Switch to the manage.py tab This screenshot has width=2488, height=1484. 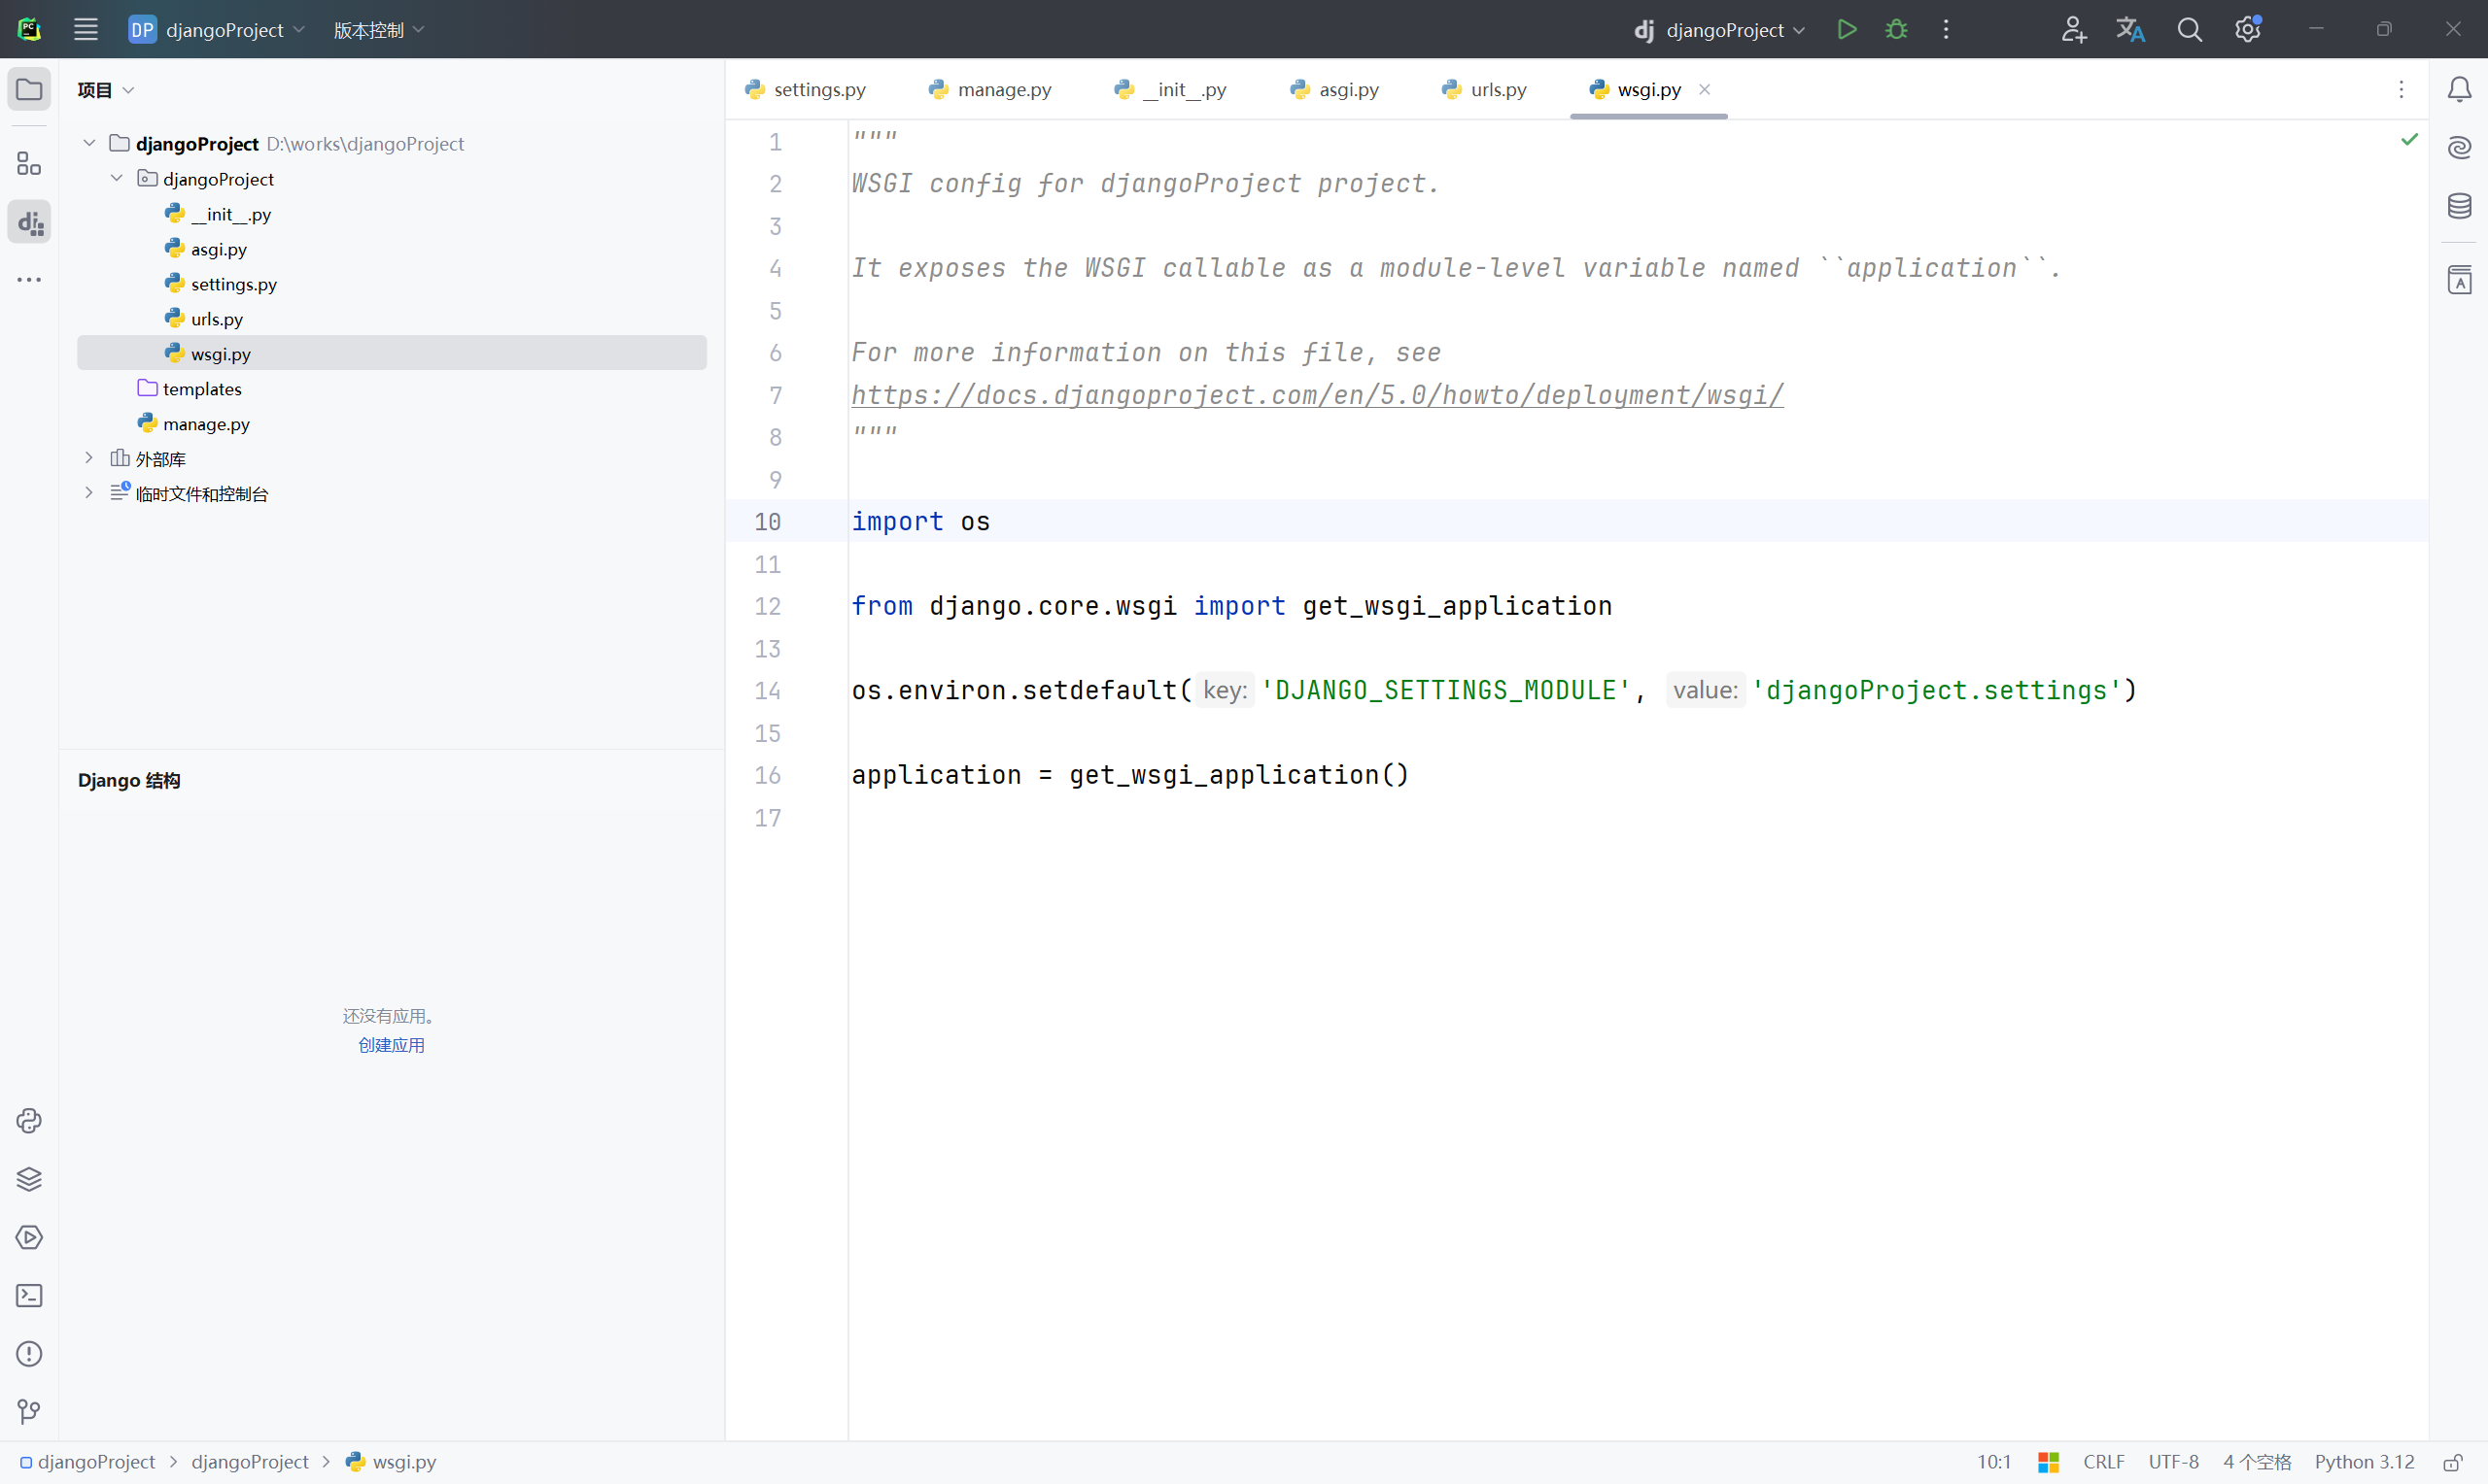(x=990, y=90)
